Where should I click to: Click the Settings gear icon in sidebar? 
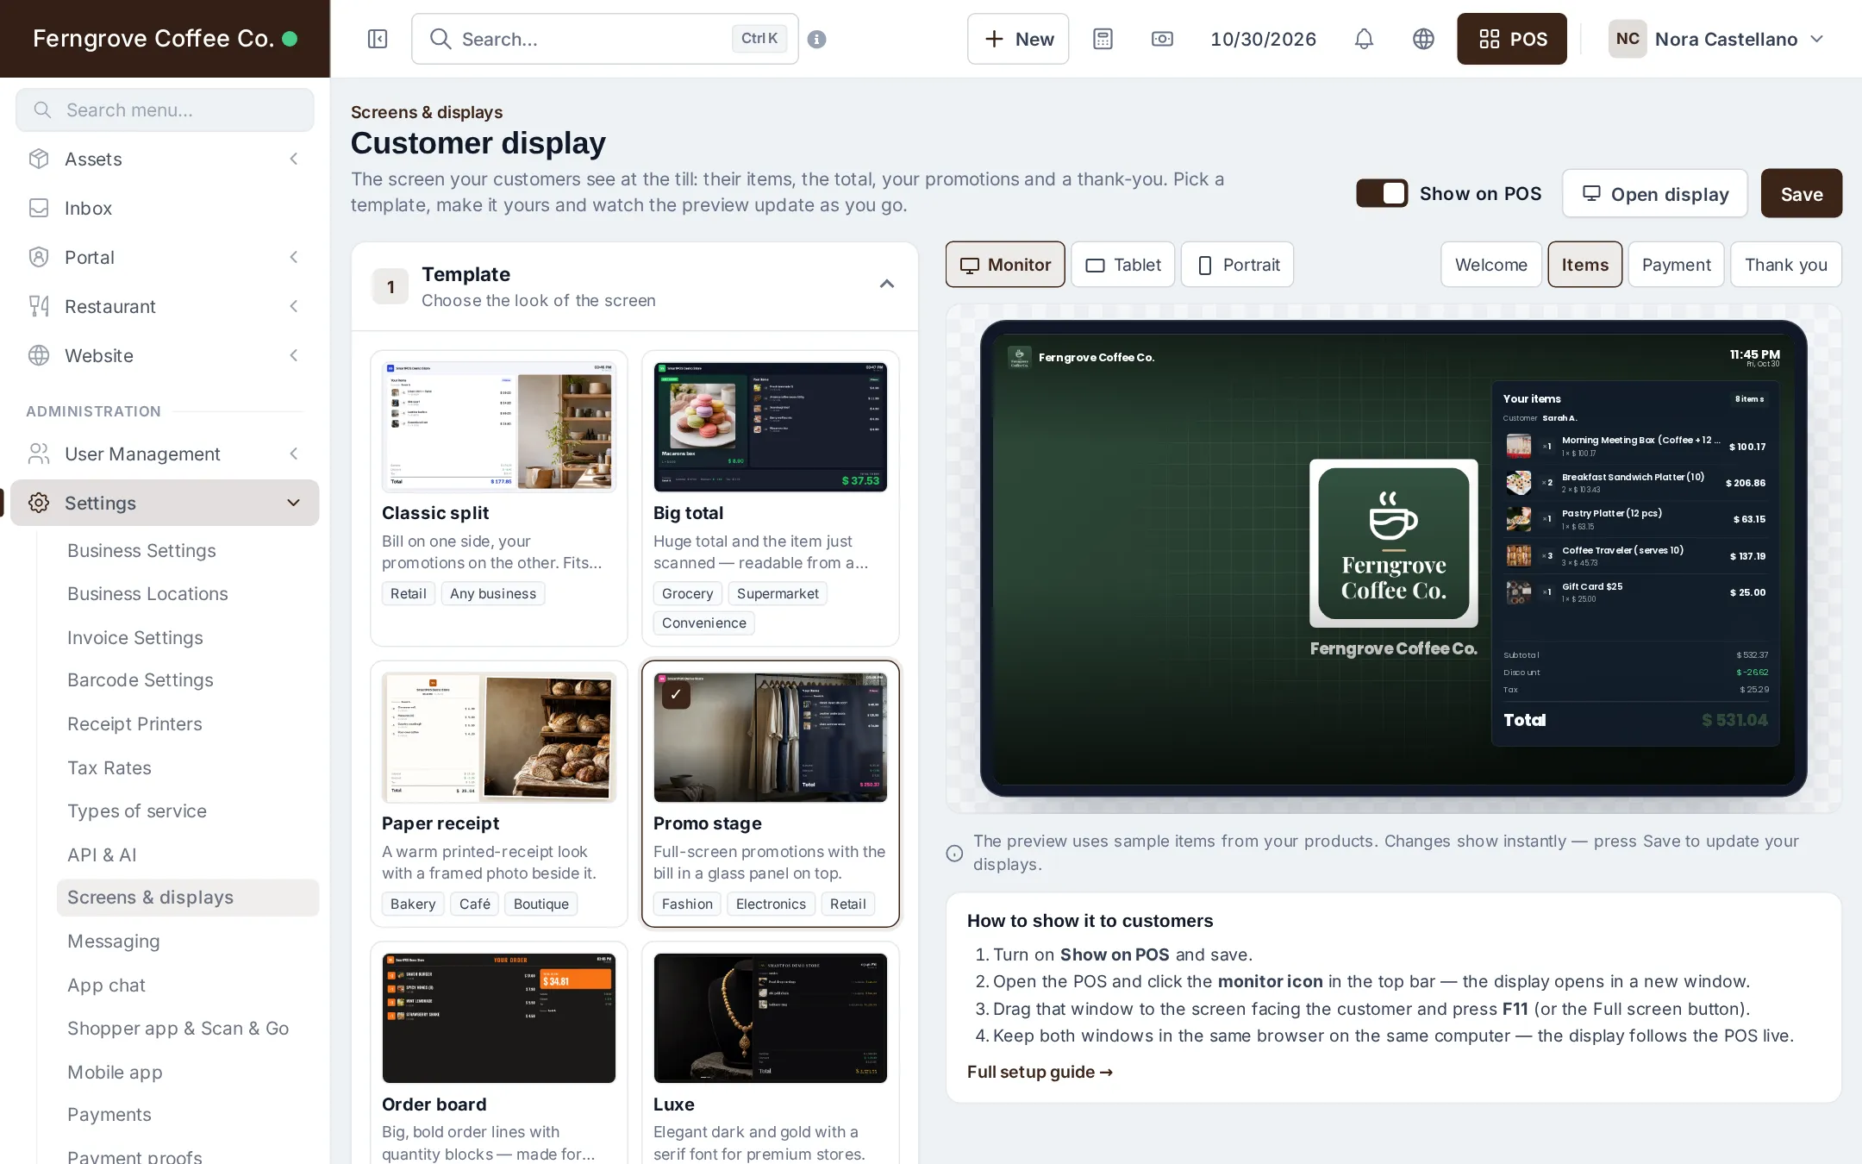39,503
